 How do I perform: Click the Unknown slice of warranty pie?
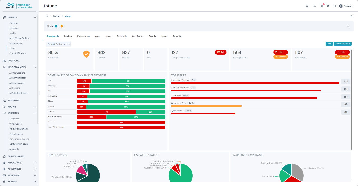(297, 171)
